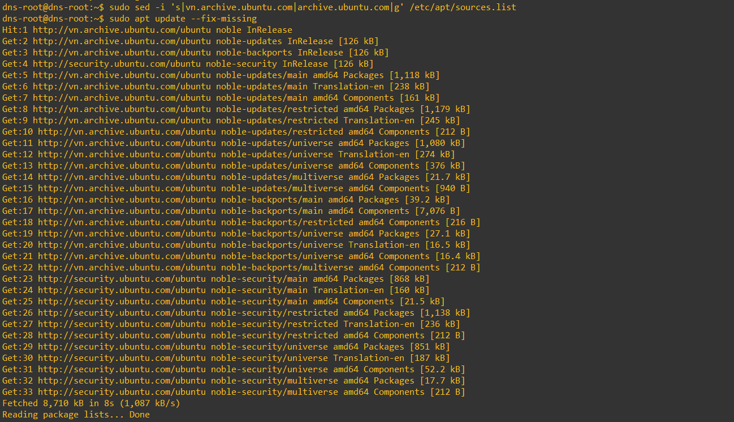Open the security.ubuntu.com link on Get:4 line

point(116,64)
